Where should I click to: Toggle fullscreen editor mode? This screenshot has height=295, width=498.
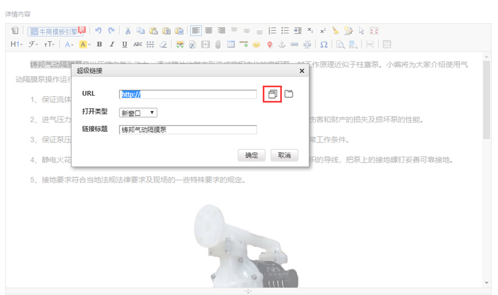[374, 31]
